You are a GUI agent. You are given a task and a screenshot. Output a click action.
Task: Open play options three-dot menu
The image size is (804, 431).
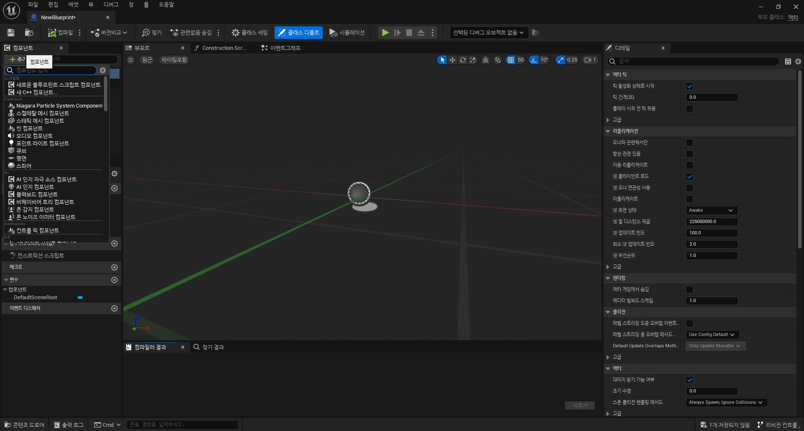click(x=433, y=33)
